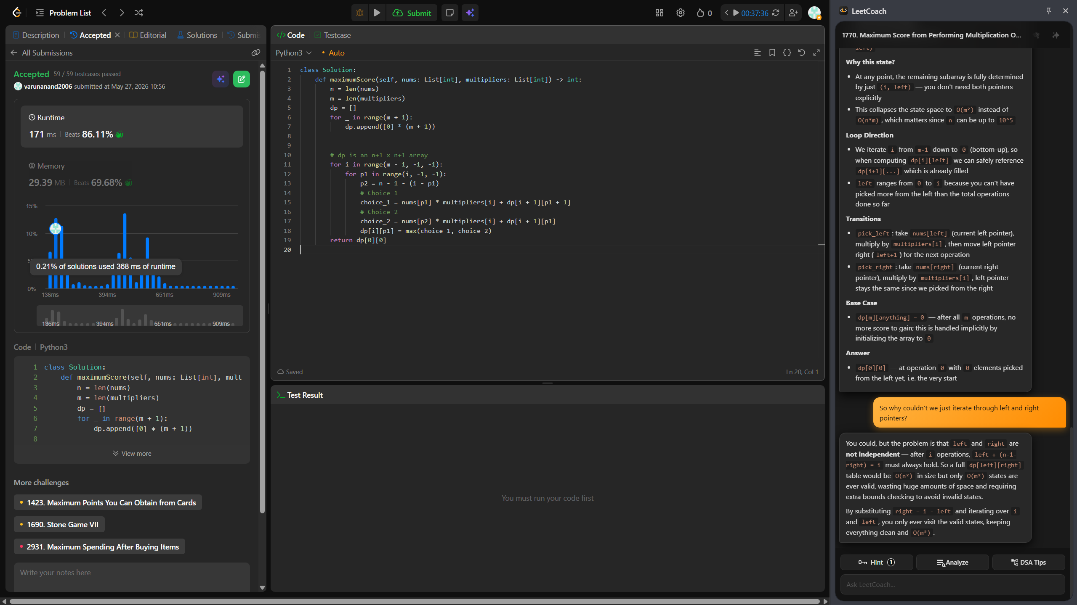
Task: Copy submission link icon
Action: (x=256, y=53)
